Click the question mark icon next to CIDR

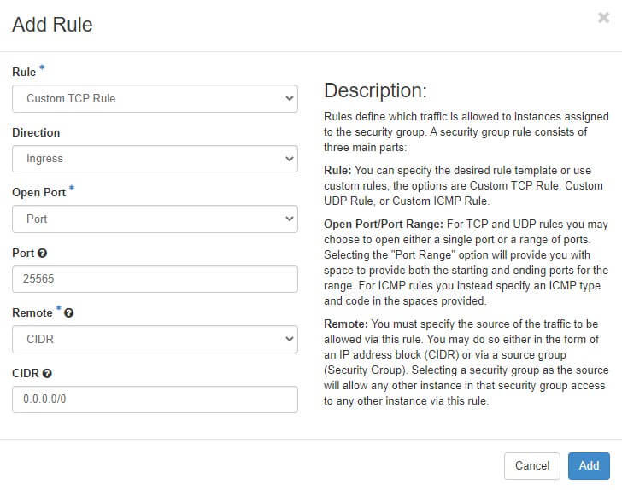click(47, 374)
